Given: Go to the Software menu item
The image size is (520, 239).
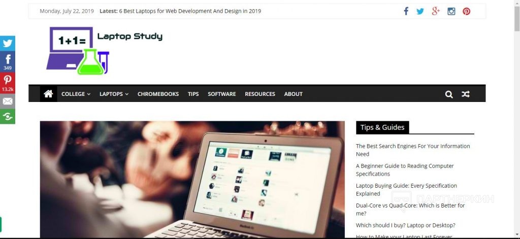Looking at the screenshot, I should click(222, 94).
